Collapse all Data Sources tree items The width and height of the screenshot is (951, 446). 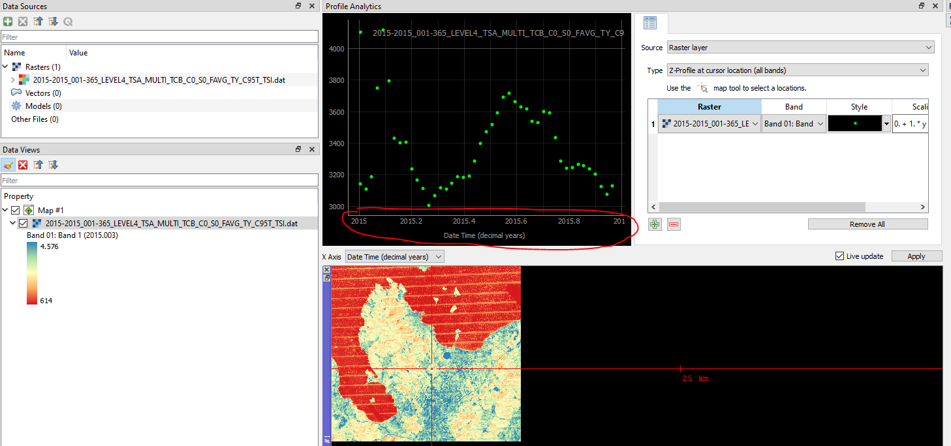coord(38,21)
